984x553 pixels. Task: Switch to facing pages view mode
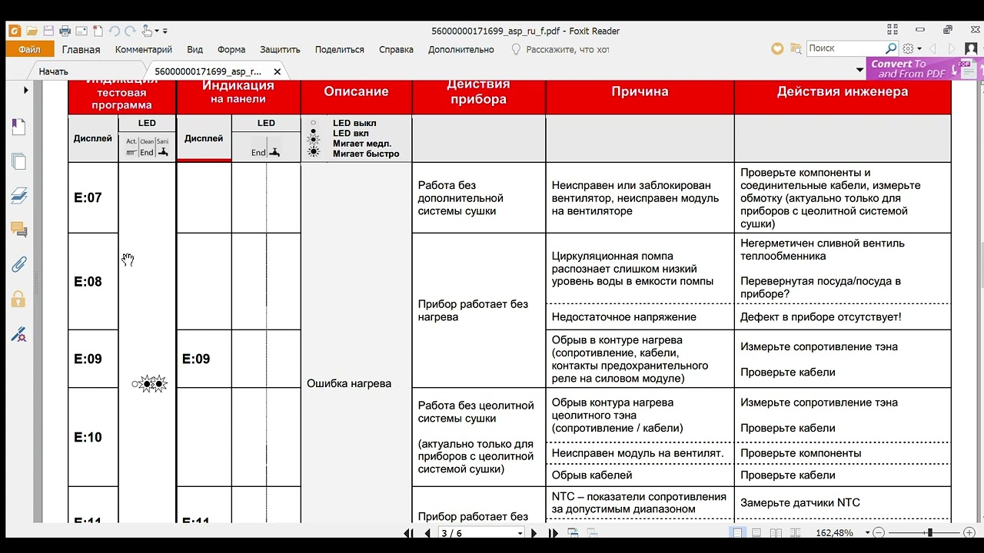tap(775, 532)
